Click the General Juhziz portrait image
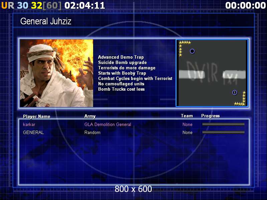This screenshot has height=200, width=267. [56, 73]
